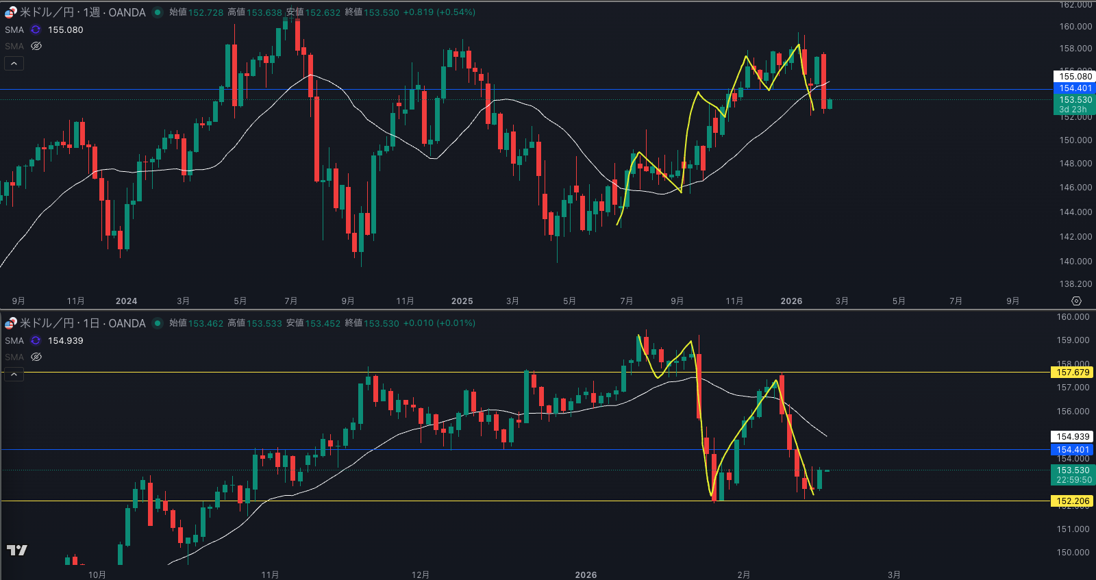
Task: Click the yellow 157.679 price label
Action: pyautogui.click(x=1072, y=373)
